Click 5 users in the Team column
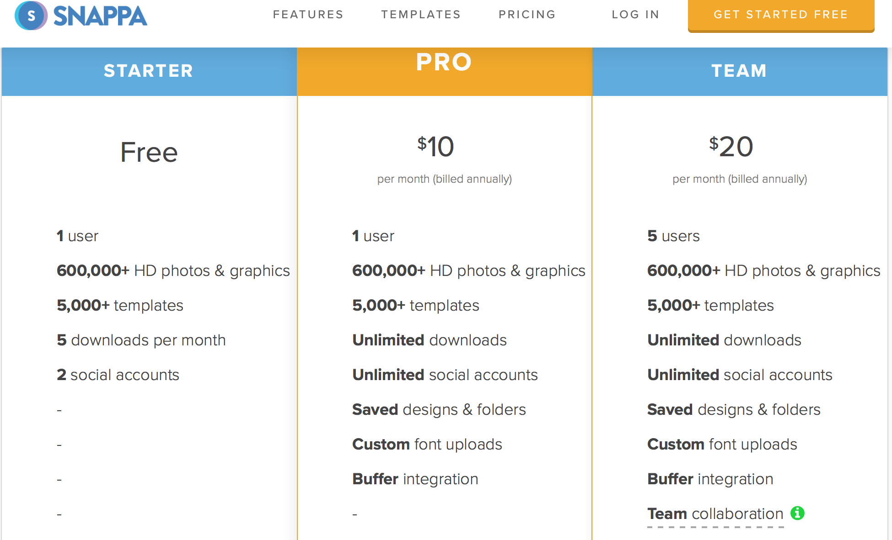This screenshot has height=540, width=892. 673,236
